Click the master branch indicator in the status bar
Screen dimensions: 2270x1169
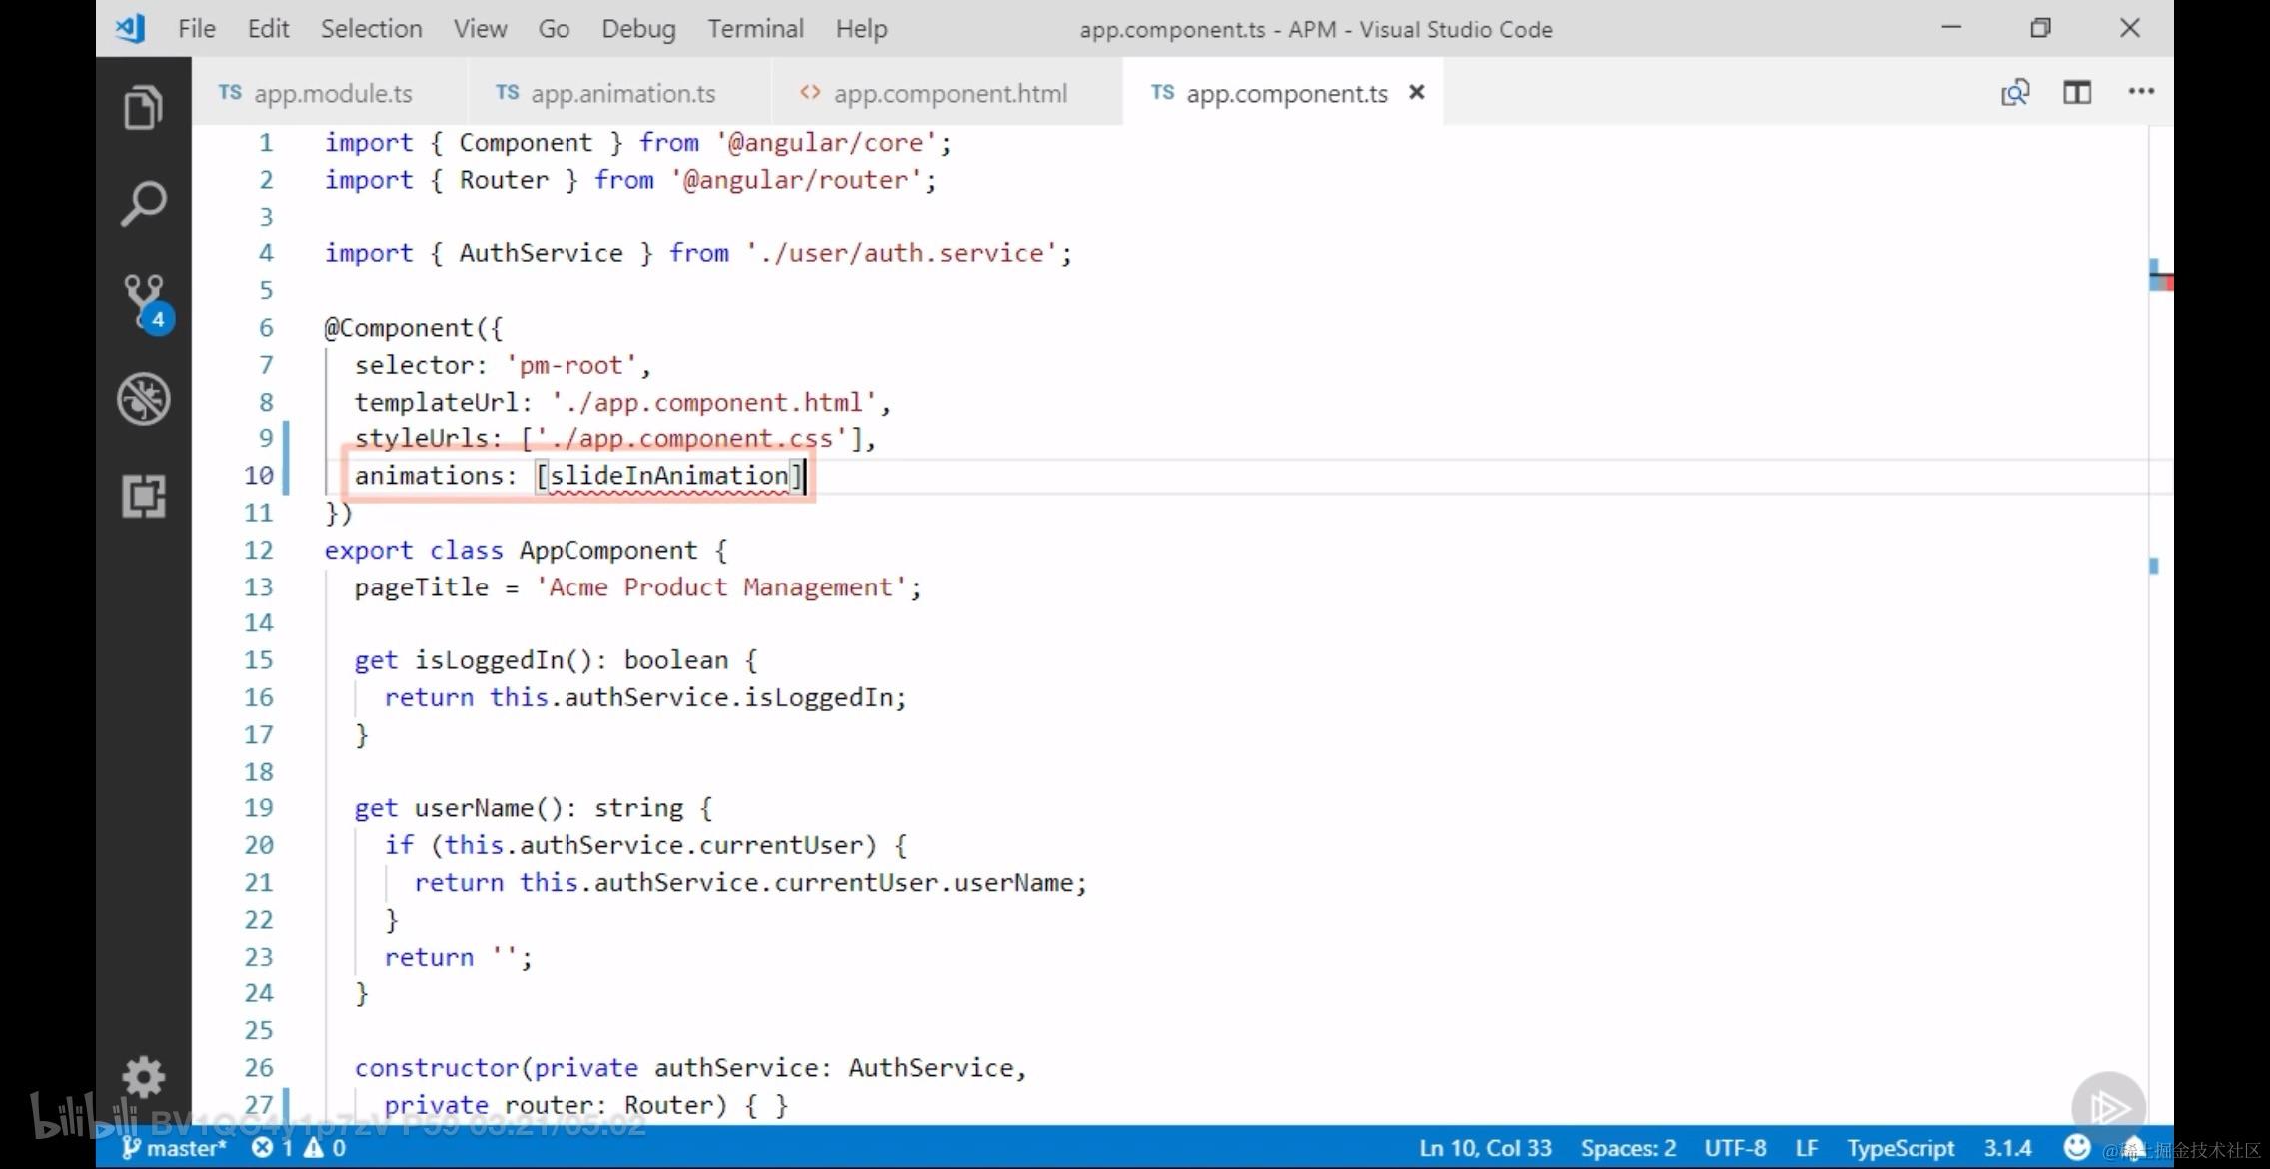pyautogui.click(x=174, y=1148)
